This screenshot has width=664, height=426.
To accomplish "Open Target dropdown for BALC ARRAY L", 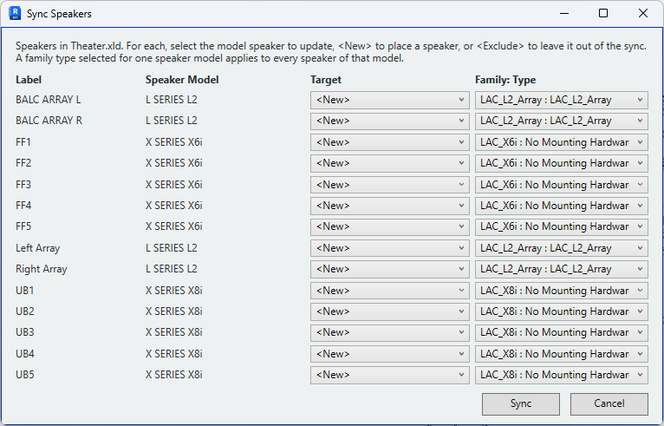I will click(389, 100).
